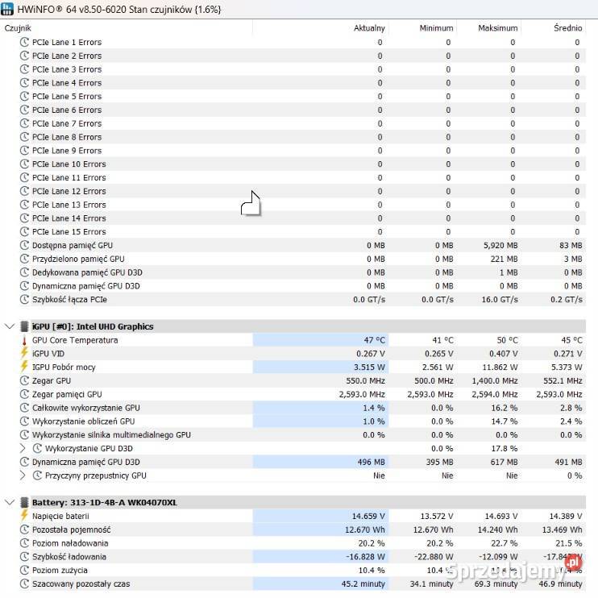The height and width of the screenshot is (598, 598).
Task: Click the lightning icon beside Napięcie baterii
Action: [24, 516]
